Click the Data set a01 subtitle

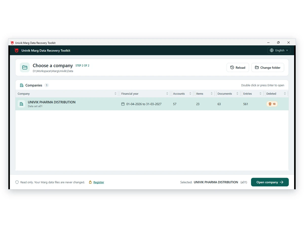coord(35,106)
